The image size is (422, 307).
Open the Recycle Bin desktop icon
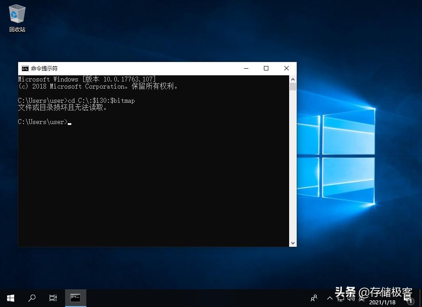pos(17,18)
